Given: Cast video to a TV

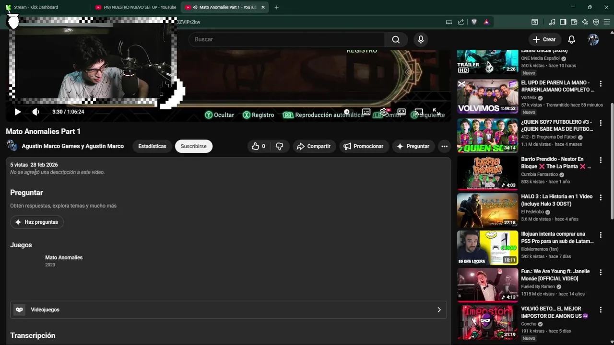Looking at the screenshot, I should pos(419,112).
